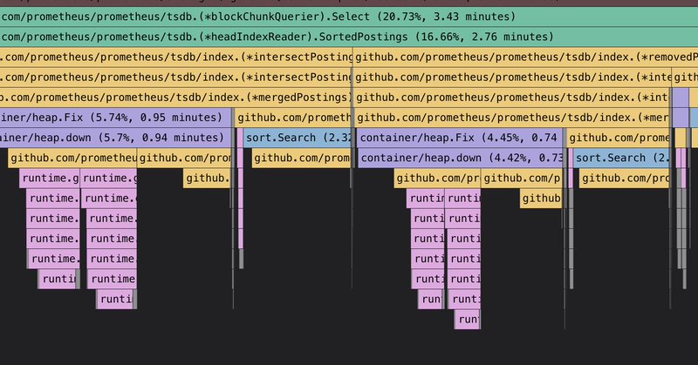Viewport: 698px width, 365px height.
Task: Open the removedPostings frame in the index package
Action: pyautogui.click(x=525, y=57)
